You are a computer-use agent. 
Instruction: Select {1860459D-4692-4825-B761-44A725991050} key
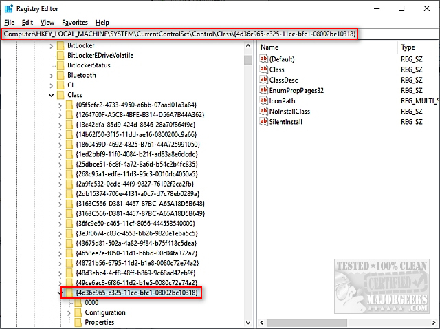[137, 145]
